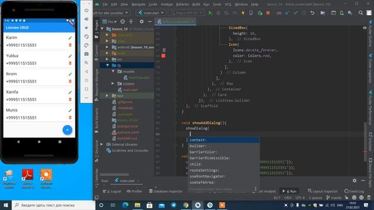
Task: Select 'useSafeArea:' autocomplete suggestion
Action: pos(223,183)
